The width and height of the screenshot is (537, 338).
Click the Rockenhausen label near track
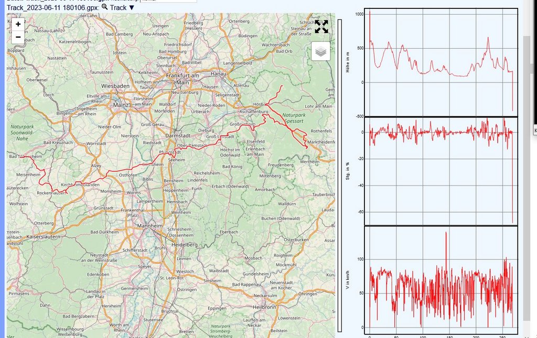tap(51, 193)
